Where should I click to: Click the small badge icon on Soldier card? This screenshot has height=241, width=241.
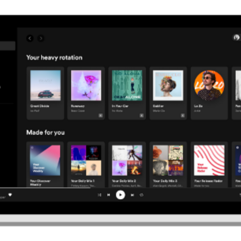pyautogui.click(x=182, y=115)
